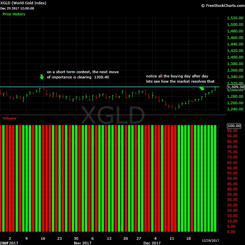Click the 1,400.00 price axis label
This screenshot has width=245, height=245.
click(x=235, y=57)
